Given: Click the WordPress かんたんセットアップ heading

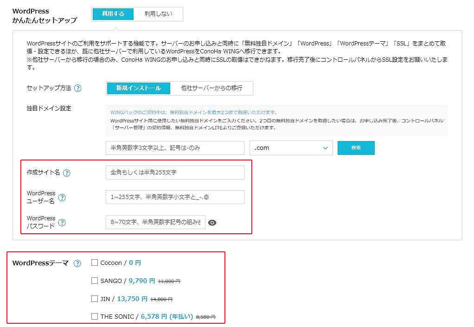Looking at the screenshot, I should (45, 16).
